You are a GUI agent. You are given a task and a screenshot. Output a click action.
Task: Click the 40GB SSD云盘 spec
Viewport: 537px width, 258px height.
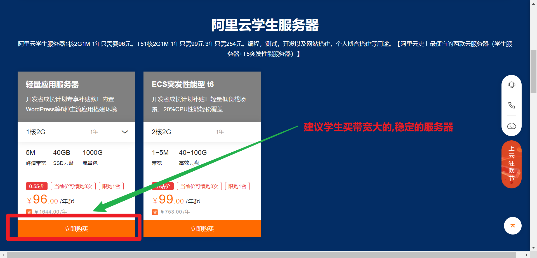tap(63, 158)
